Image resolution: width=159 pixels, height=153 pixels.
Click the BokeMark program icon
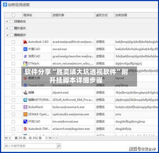[x=25, y=107]
